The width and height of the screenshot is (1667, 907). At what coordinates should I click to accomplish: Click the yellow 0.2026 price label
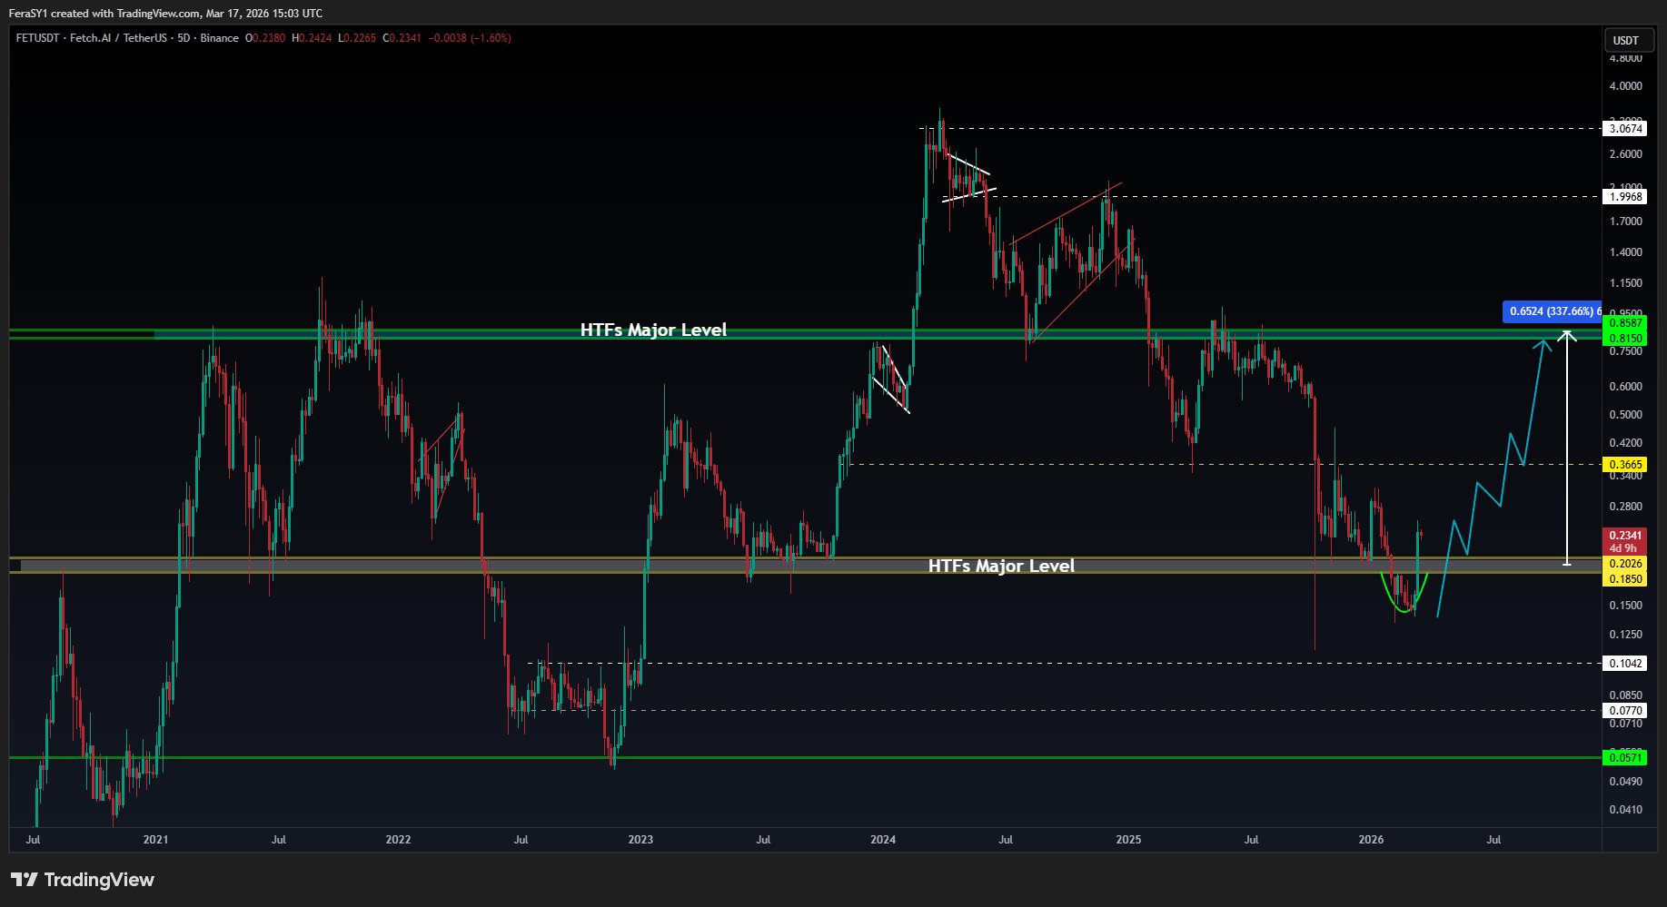point(1626,564)
